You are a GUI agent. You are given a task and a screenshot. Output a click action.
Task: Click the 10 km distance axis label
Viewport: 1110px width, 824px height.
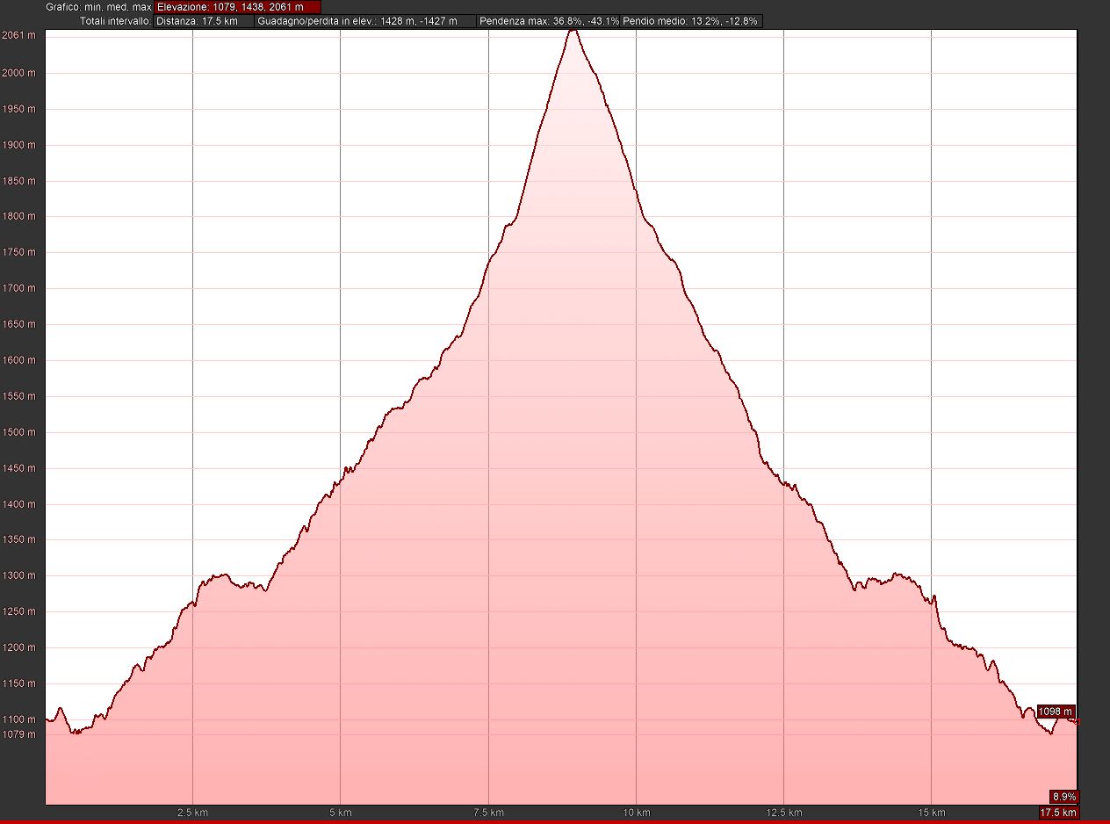pos(636,813)
